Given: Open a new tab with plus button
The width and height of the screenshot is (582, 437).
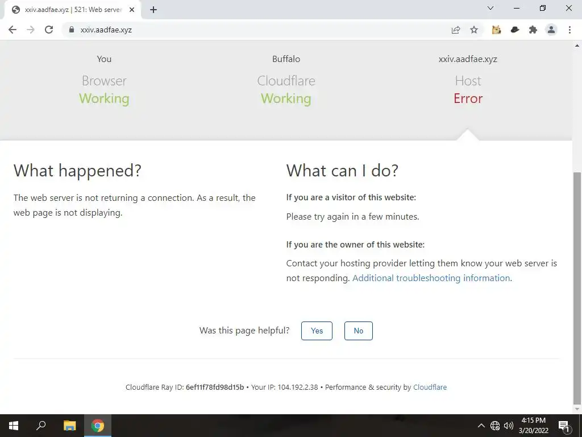Looking at the screenshot, I should tap(153, 10).
